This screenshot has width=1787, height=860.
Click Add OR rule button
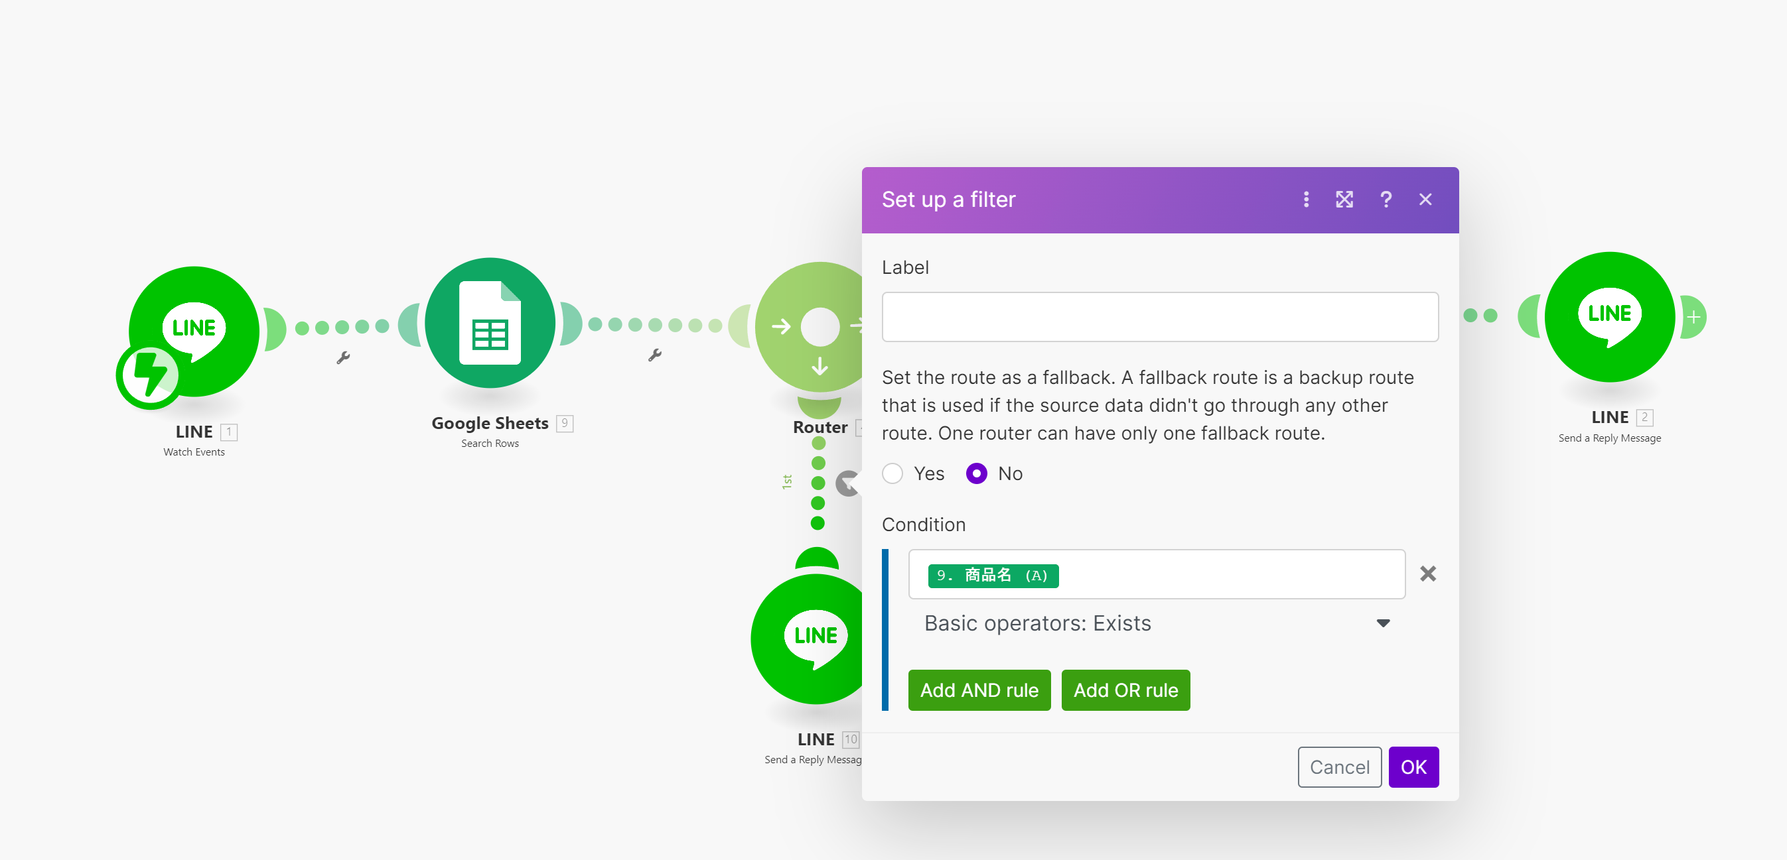pos(1125,690)
